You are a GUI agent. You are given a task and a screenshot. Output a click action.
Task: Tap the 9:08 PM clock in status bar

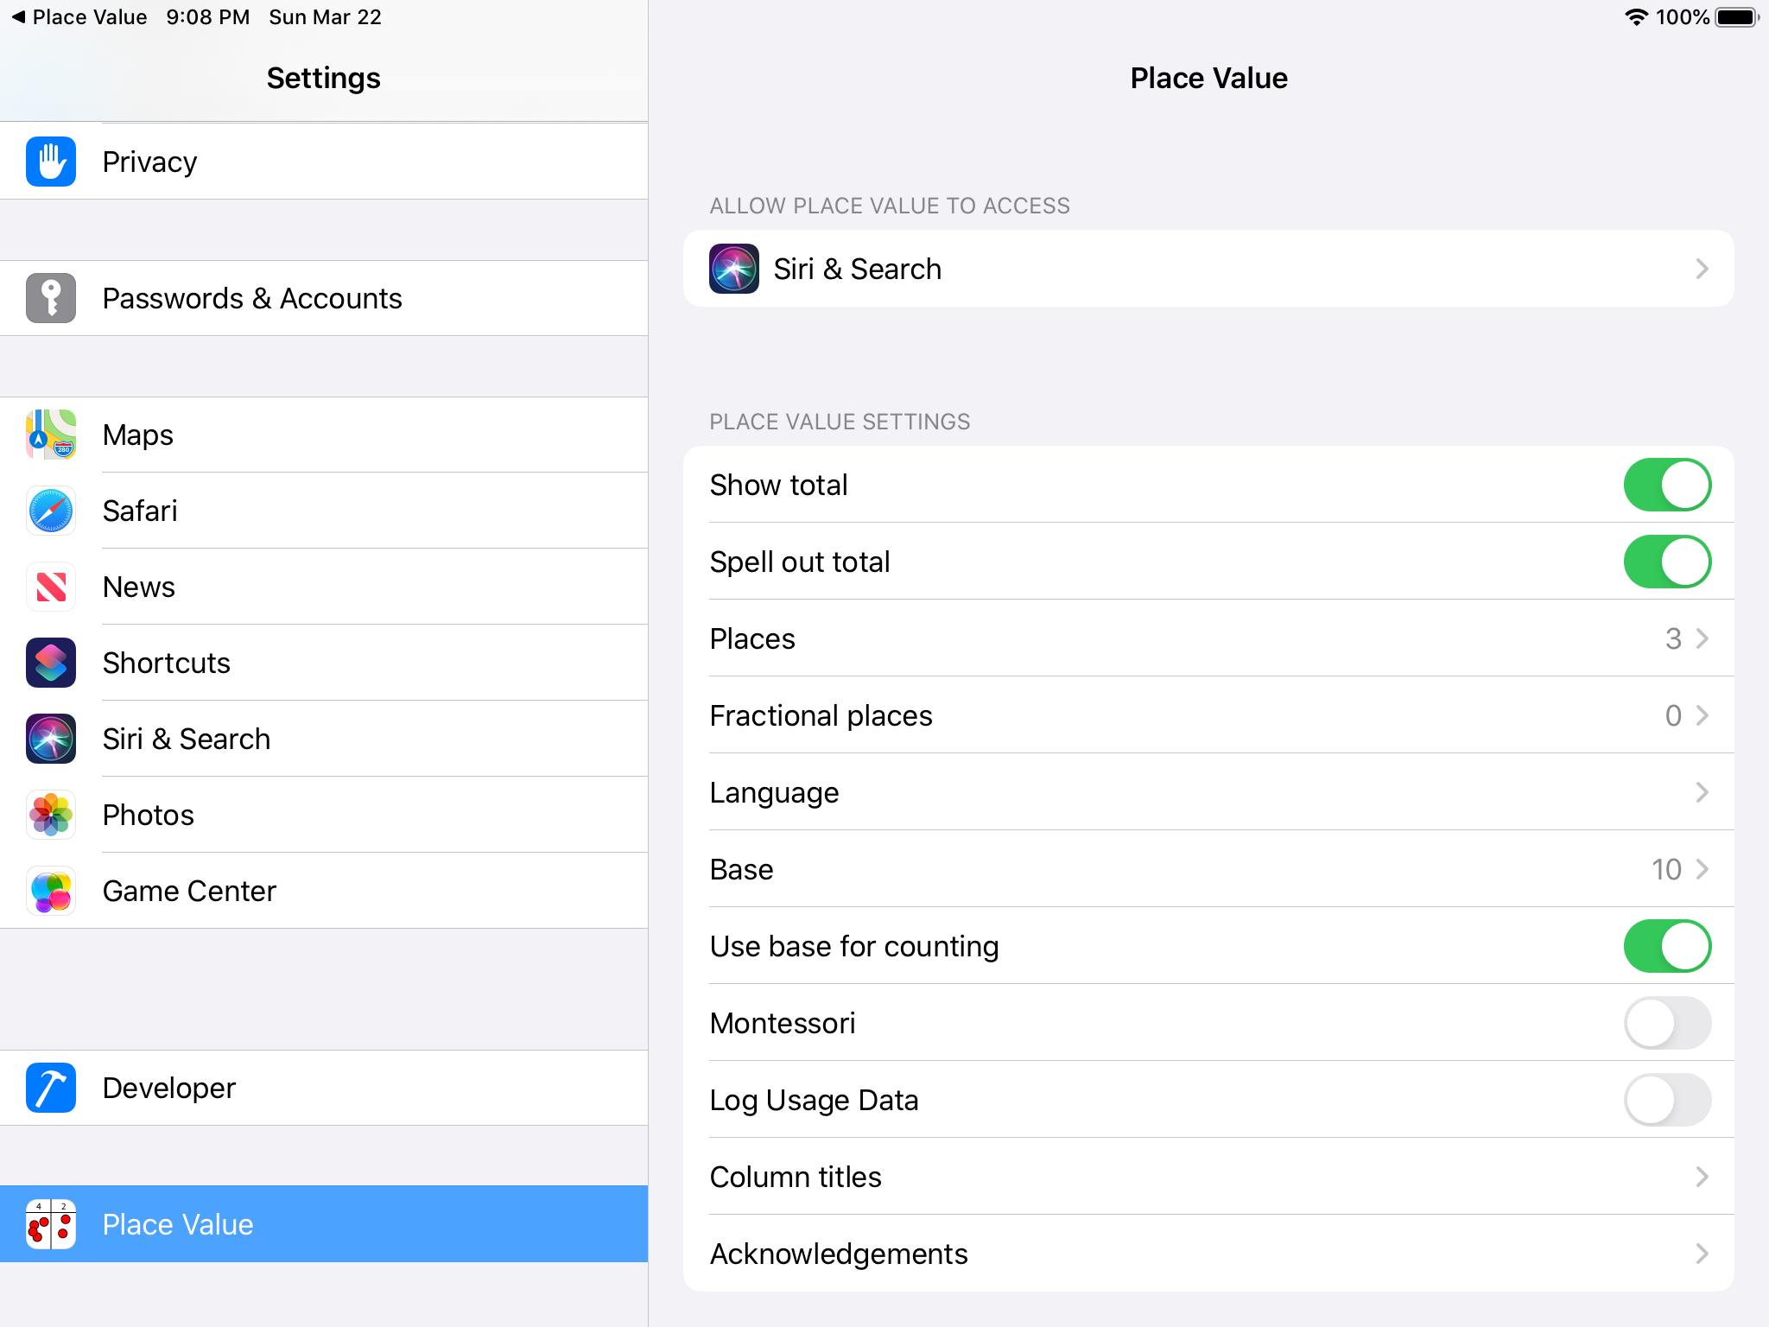208,17
